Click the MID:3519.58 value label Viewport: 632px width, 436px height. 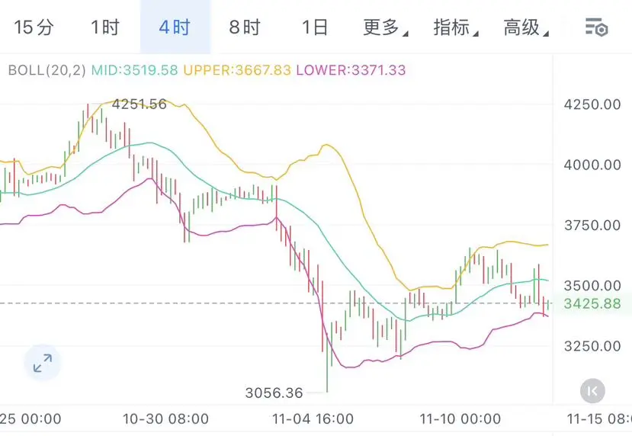pyautogui.click(x=135, y=70)
